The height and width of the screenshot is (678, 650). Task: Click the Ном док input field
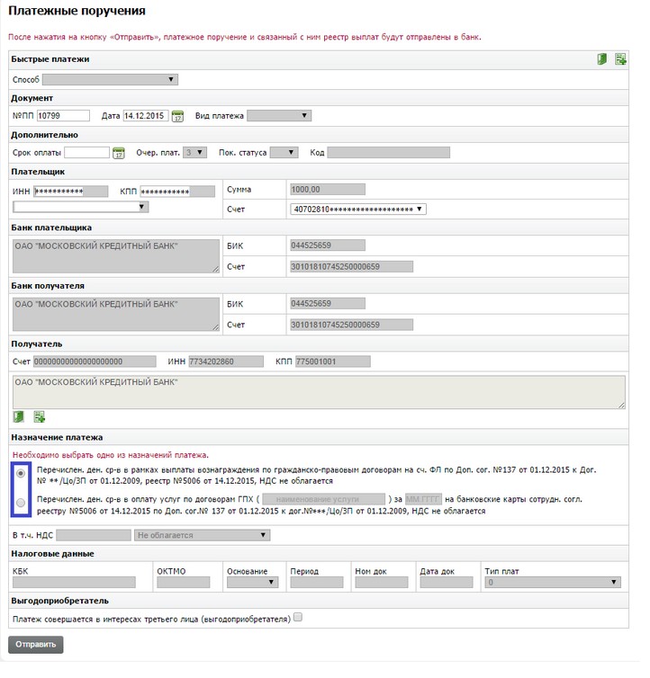(x=382, y=583)
